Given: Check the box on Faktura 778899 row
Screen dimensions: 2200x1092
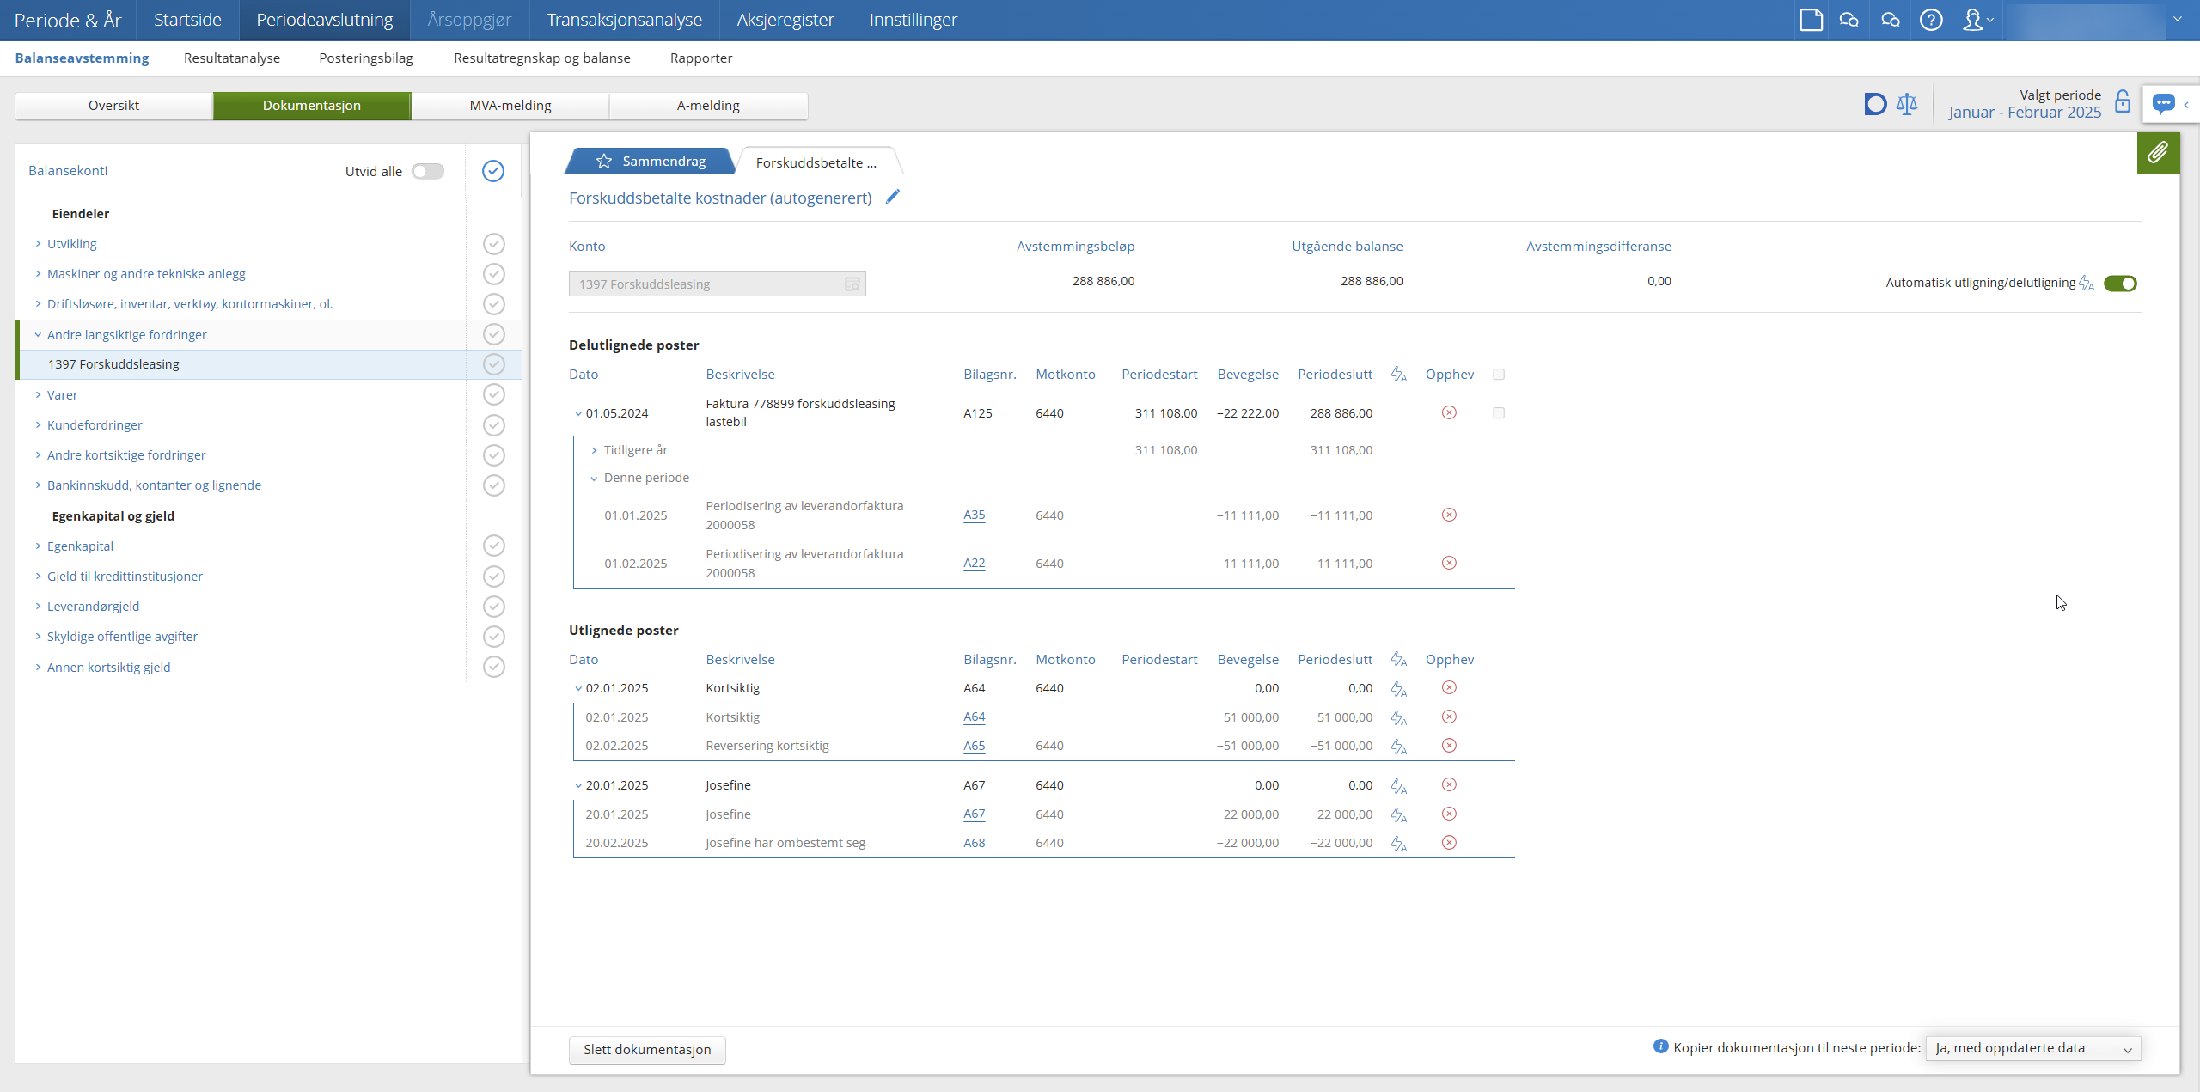Looking at the screenshot, I should pos(1498,413).
